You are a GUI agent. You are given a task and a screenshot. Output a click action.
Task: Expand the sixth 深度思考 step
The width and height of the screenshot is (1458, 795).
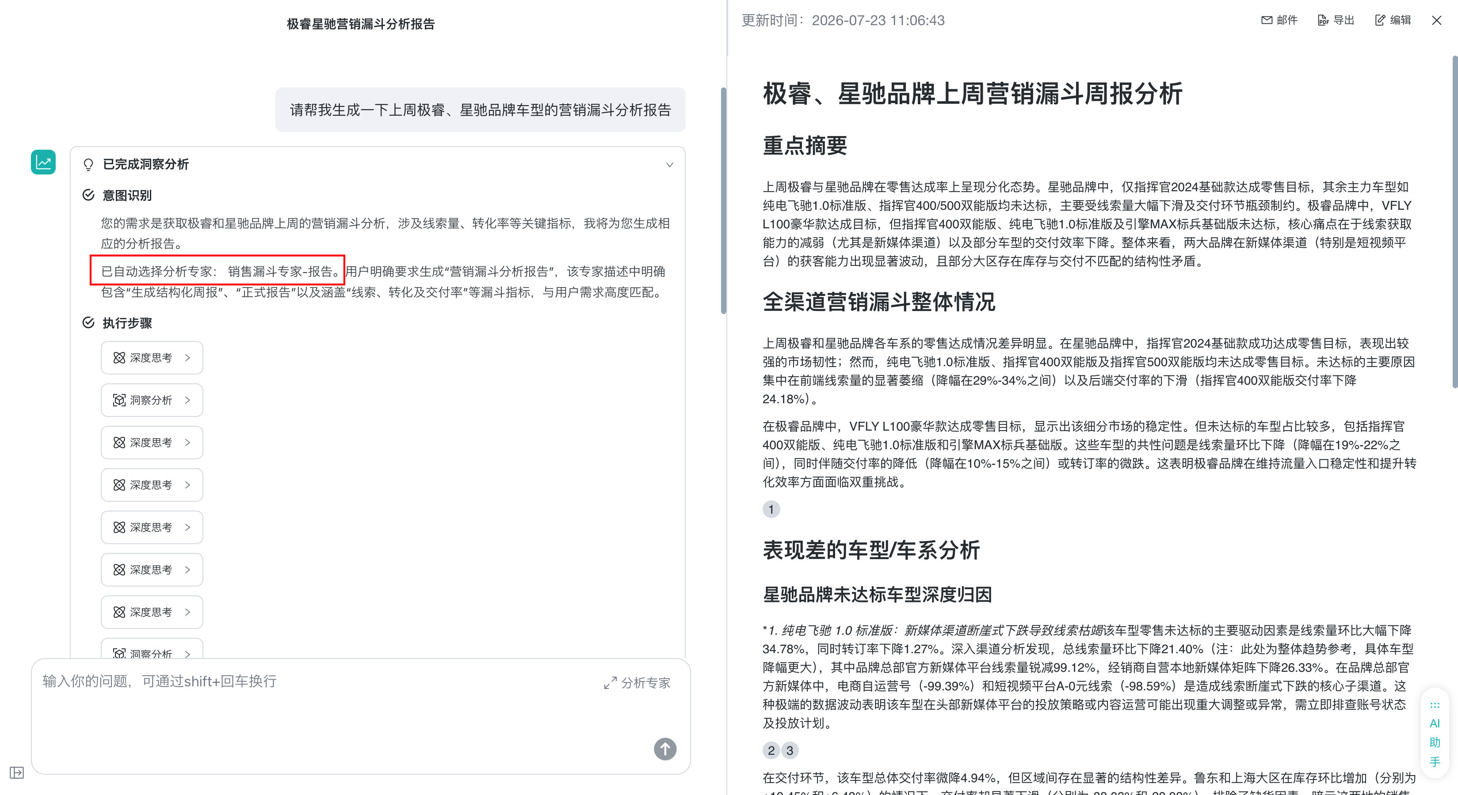tap(152, 612)
